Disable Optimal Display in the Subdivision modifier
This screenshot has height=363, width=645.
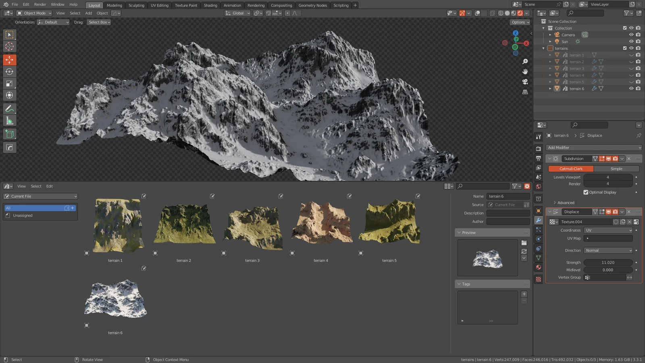click(587, 192)
